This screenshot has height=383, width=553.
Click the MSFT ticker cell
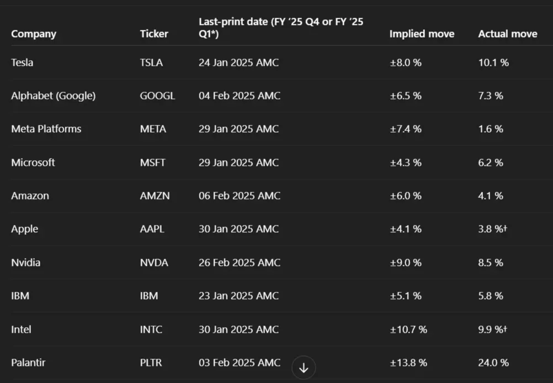pos(153,162)
